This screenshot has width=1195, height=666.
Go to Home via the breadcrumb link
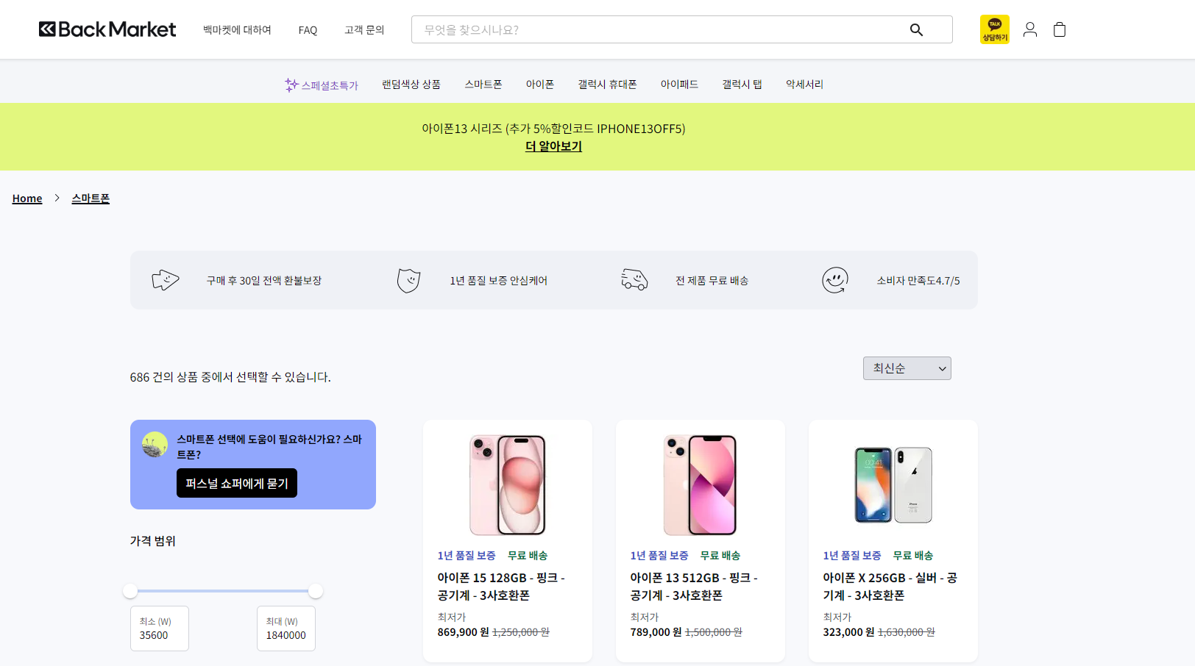26,198
